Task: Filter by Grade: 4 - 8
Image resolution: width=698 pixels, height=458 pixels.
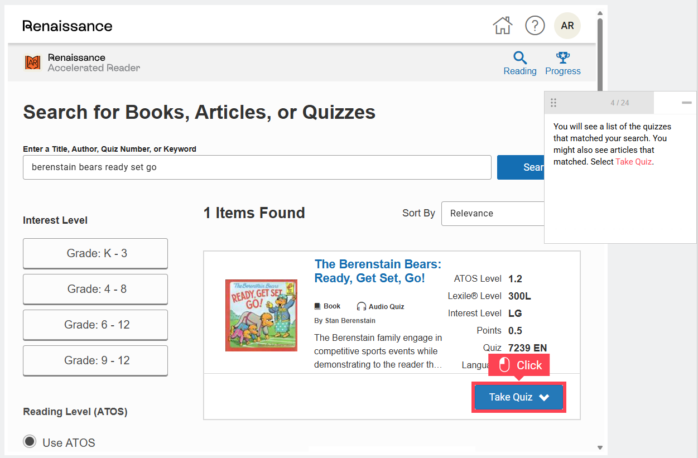Action: tap(95, 289)
